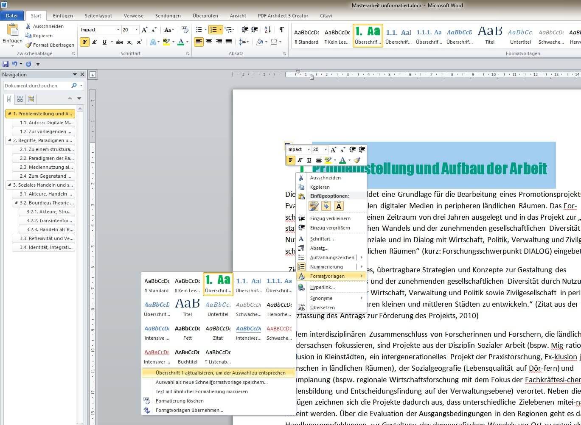This screenshot has height=425, width=581.
Task: Select Hyperlink... in context menu
Action: click(x=331, y=287)
